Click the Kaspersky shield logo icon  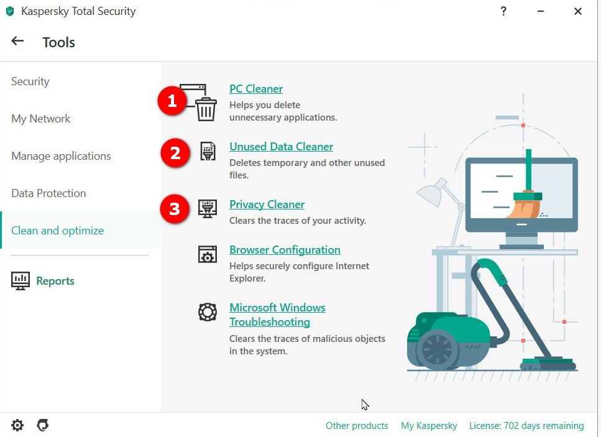tap(10, 11)
